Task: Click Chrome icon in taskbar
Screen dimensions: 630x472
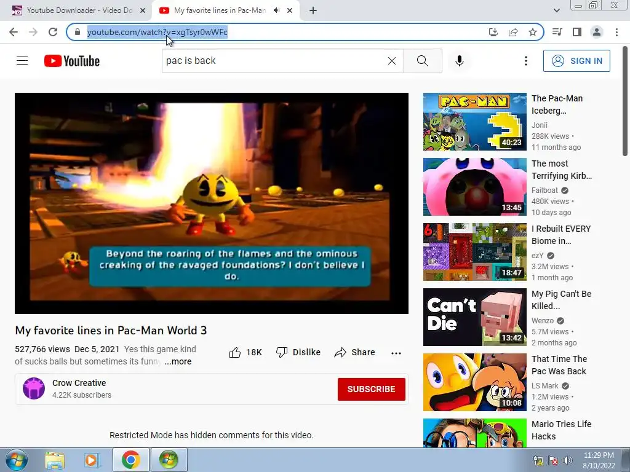Action: tap(130, 460)
